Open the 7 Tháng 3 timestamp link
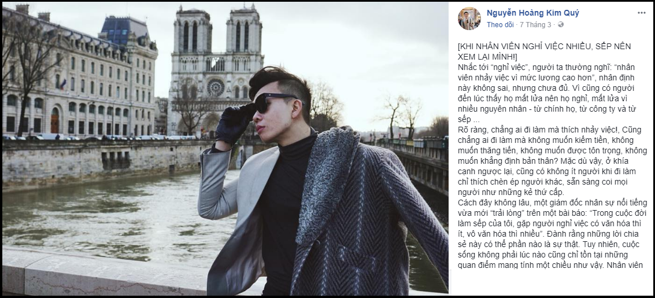This screenshot has height=298, width=655. (x=535, y=25)
